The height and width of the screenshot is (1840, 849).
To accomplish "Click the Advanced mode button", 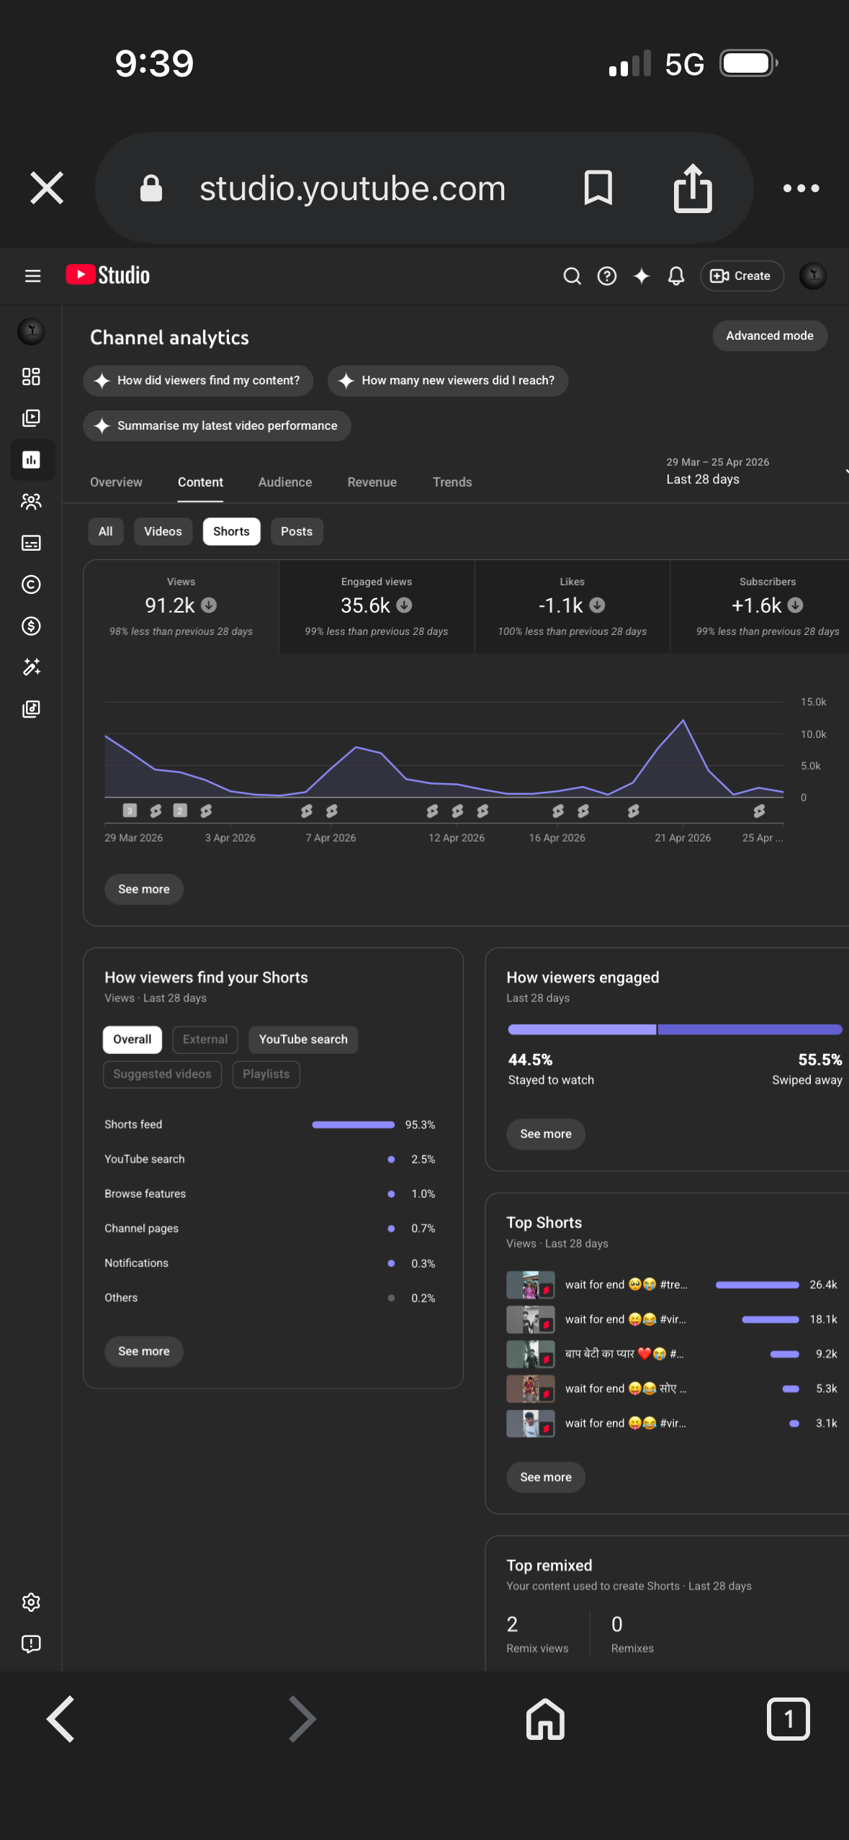I will (769, 336).
